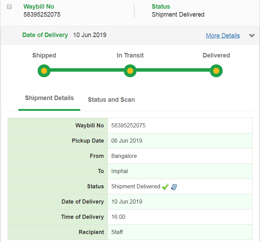Click the green delivered checkmark icon

pos(165,187)
